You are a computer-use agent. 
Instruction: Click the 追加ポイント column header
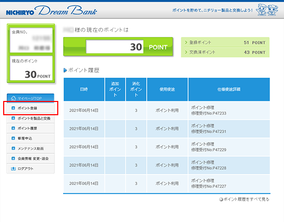115,89
